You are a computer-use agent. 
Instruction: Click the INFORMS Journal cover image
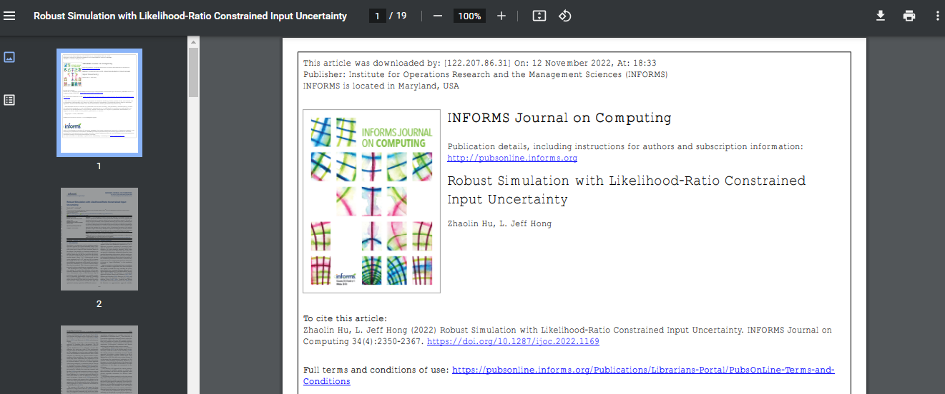[371, 201]
